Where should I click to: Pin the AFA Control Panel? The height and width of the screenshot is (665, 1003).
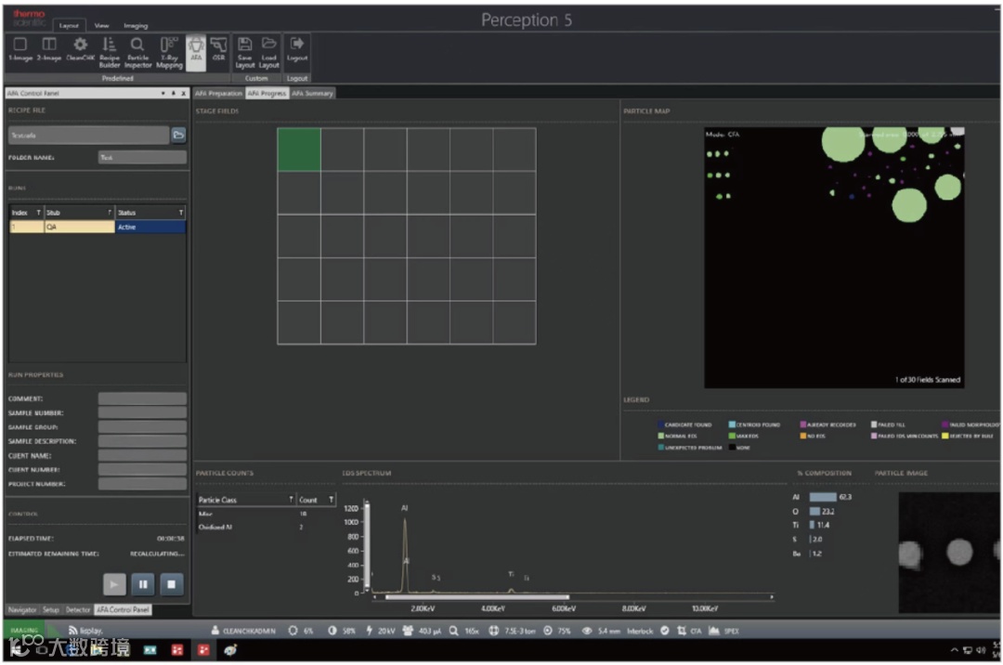click(x=174, y=94)
